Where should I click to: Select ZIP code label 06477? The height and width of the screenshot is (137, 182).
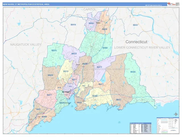click(49, 95)
